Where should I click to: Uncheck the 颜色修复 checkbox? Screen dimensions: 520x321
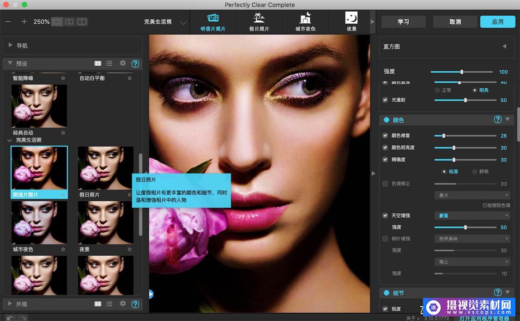(x=385, y=136)
